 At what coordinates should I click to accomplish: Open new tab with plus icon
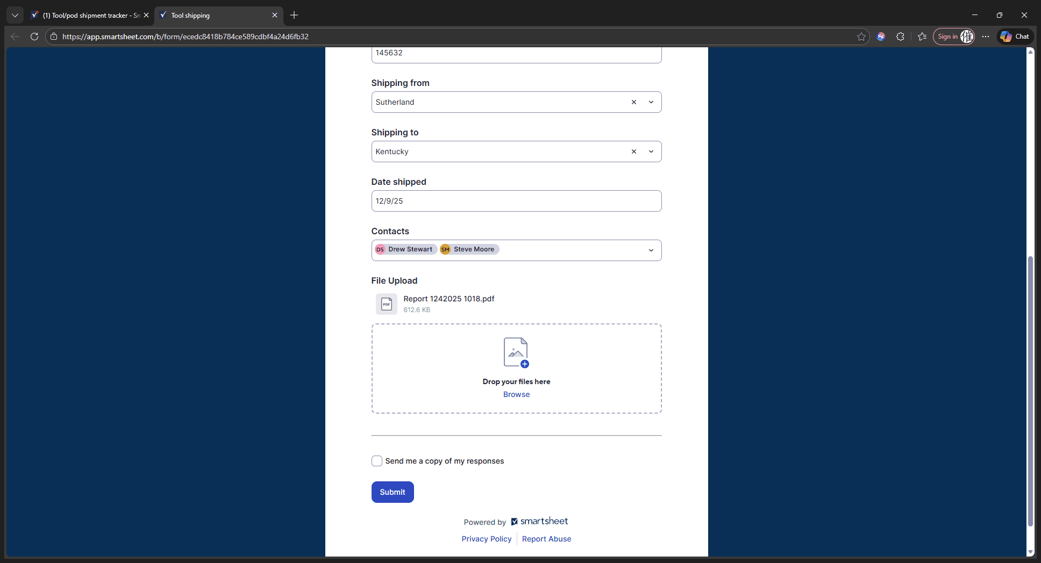[294, 15]
